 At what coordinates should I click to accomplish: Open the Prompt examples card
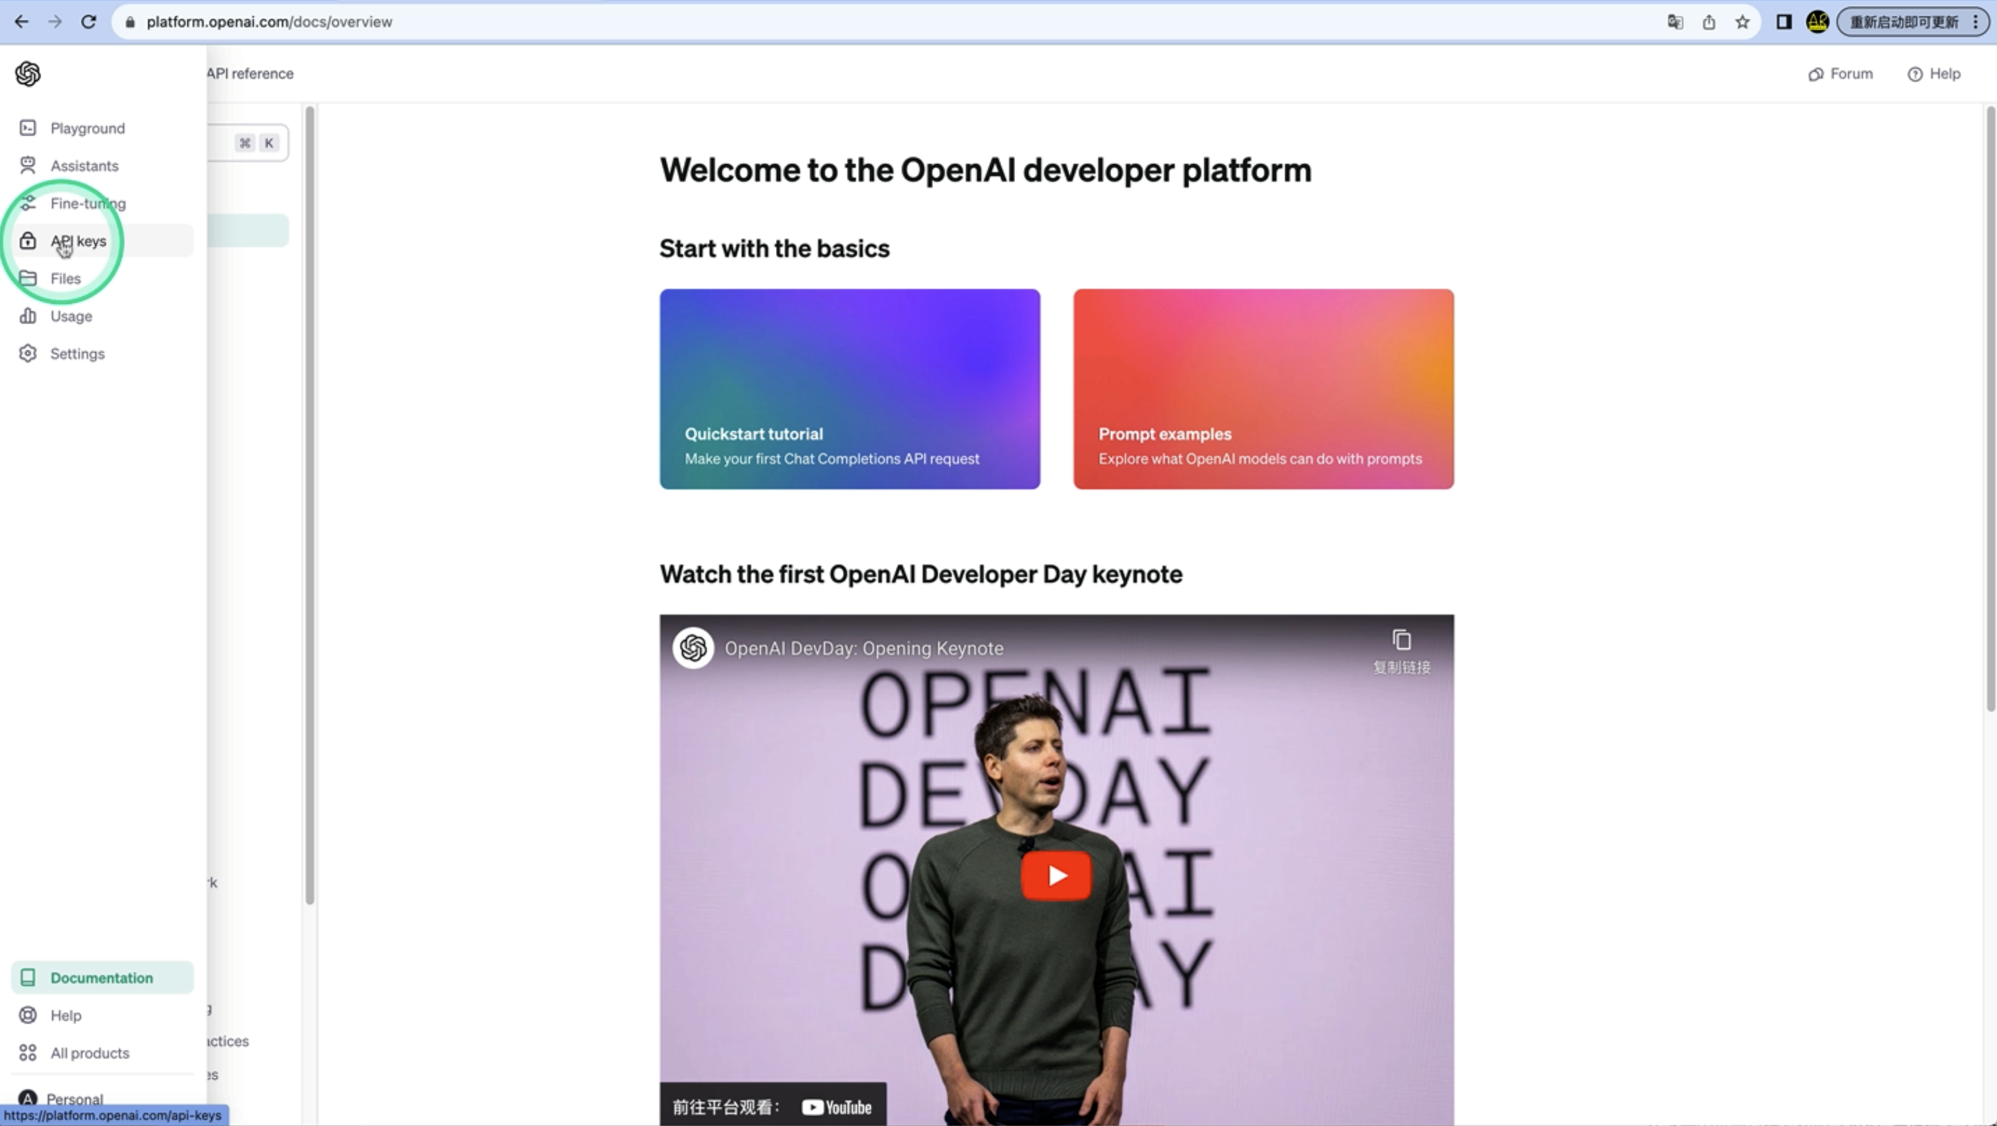(x=1263, y=389)
